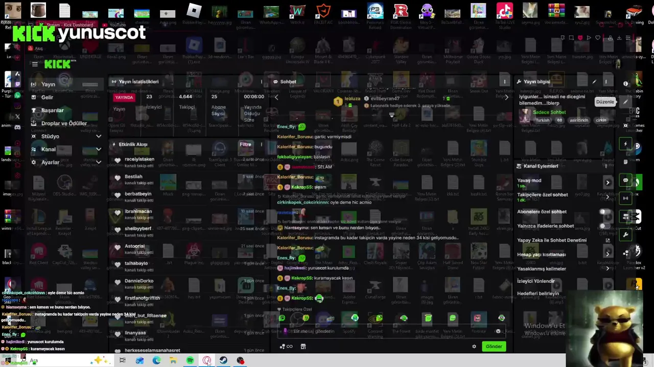The image size is (654, 367).
Task: Expand the Stüdyo chevron in the sidebar
Action: click(x=99, y=137)
